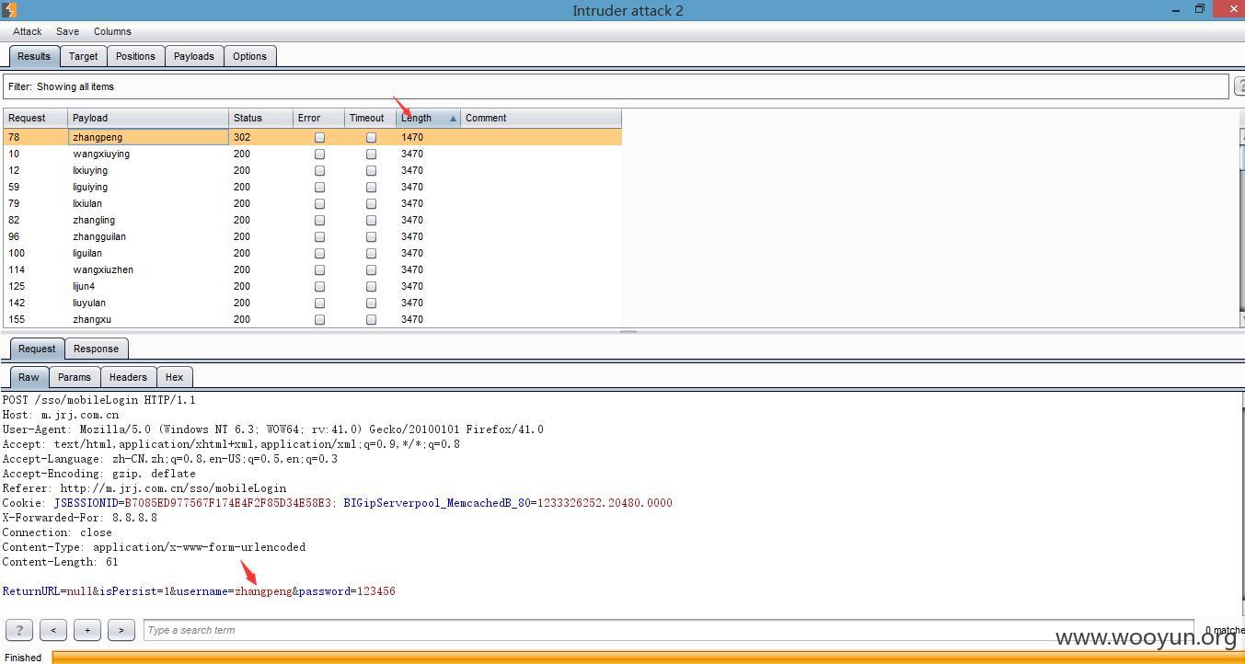This screenshot has height=664, width=1245.
Task: Toggle Timeout checkbox for zhangpeng row
Action: [371, 137]
